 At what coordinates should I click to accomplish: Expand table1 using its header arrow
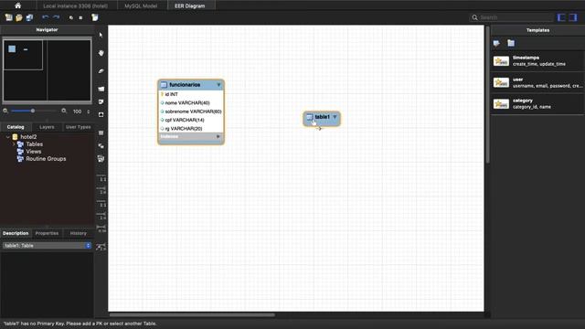pos(335,117)
